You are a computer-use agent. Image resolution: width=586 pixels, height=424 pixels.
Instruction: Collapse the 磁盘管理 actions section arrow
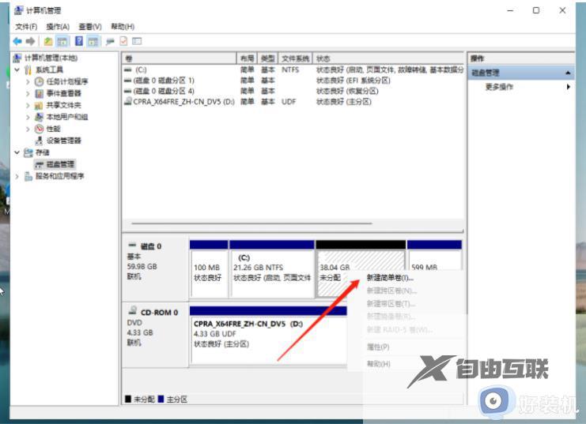click(568, 73)
